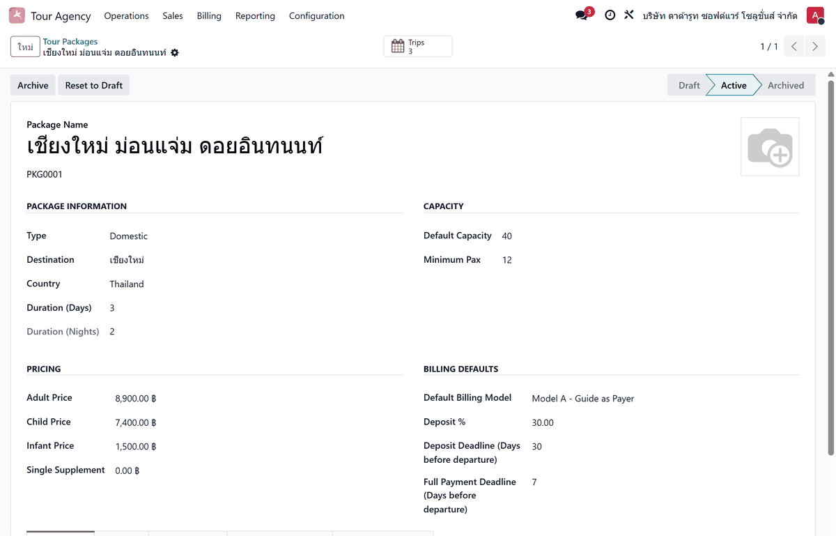This screenshot has width=836, height=536.
Task: Switch company via company name selector
Action: pos(720,15)
